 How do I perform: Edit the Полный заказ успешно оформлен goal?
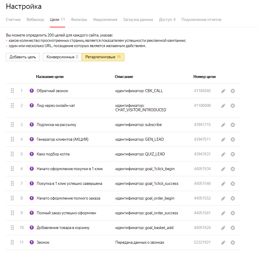pyautogui.click(x=223, y=213)
